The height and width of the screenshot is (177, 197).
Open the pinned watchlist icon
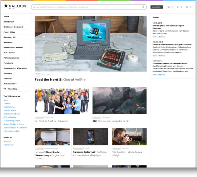click(178, 7)
